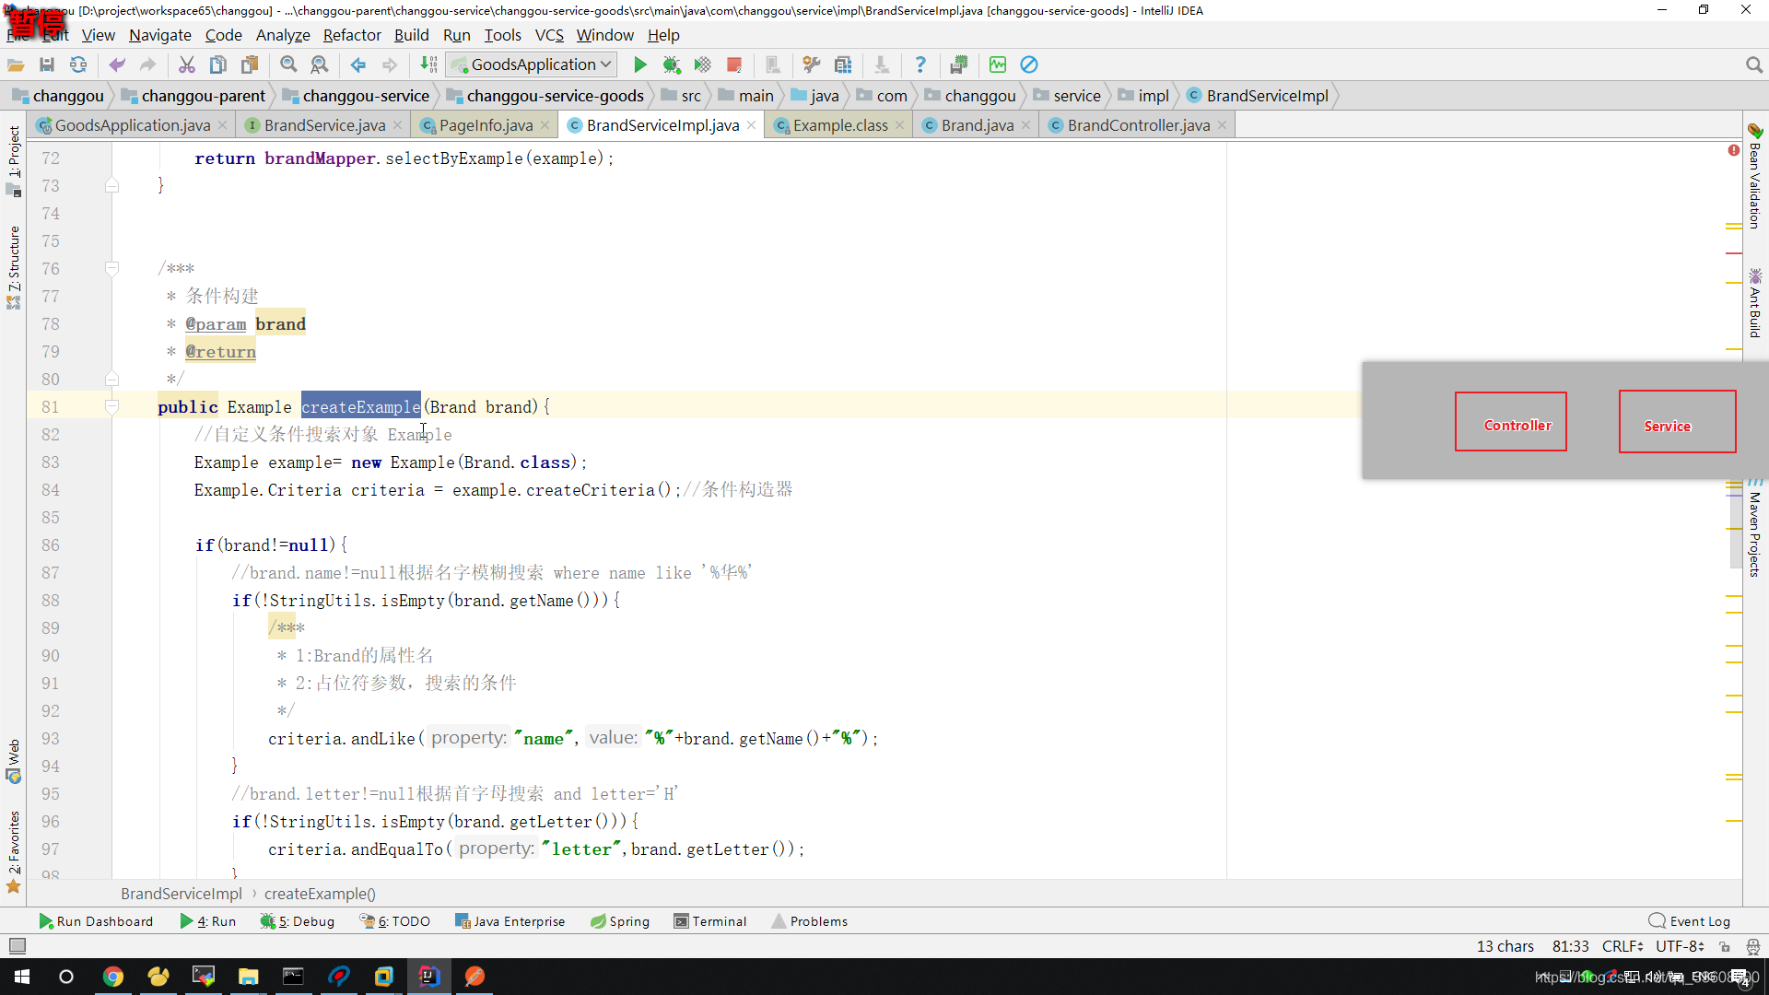Open the Navigate menu

(160, 35)
